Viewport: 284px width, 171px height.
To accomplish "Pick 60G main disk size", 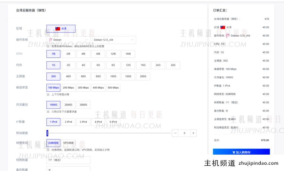I will click(x=83, y=76).
